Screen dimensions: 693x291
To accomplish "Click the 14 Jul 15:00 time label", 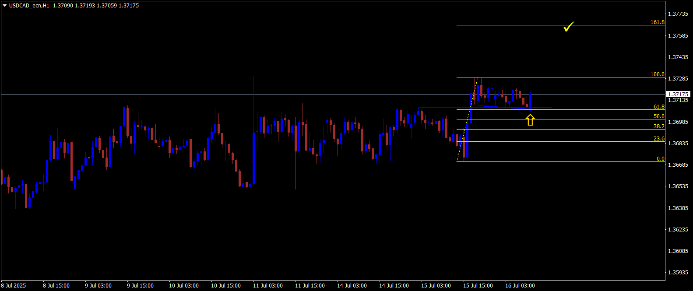I will 394,286.
